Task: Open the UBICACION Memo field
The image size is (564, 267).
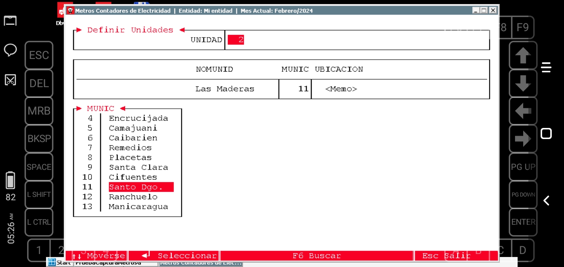Action: point(341,89)
